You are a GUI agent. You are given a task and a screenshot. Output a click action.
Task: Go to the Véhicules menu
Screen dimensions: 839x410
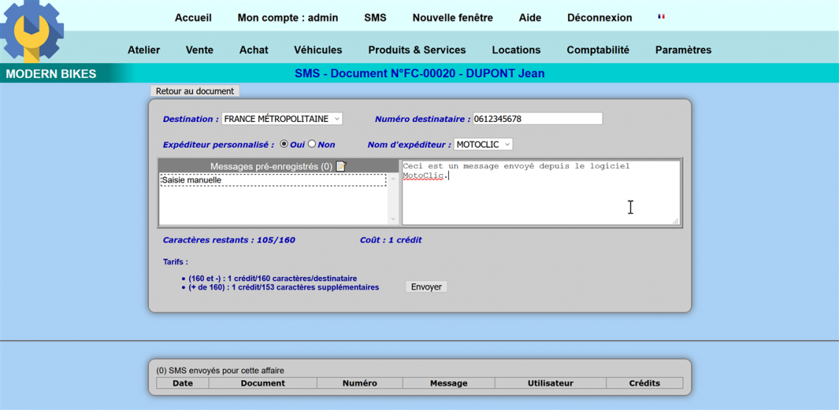point(318,50)
